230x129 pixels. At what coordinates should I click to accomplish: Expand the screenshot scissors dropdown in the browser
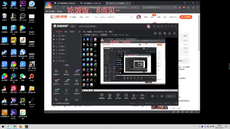(x=190, y=7)
